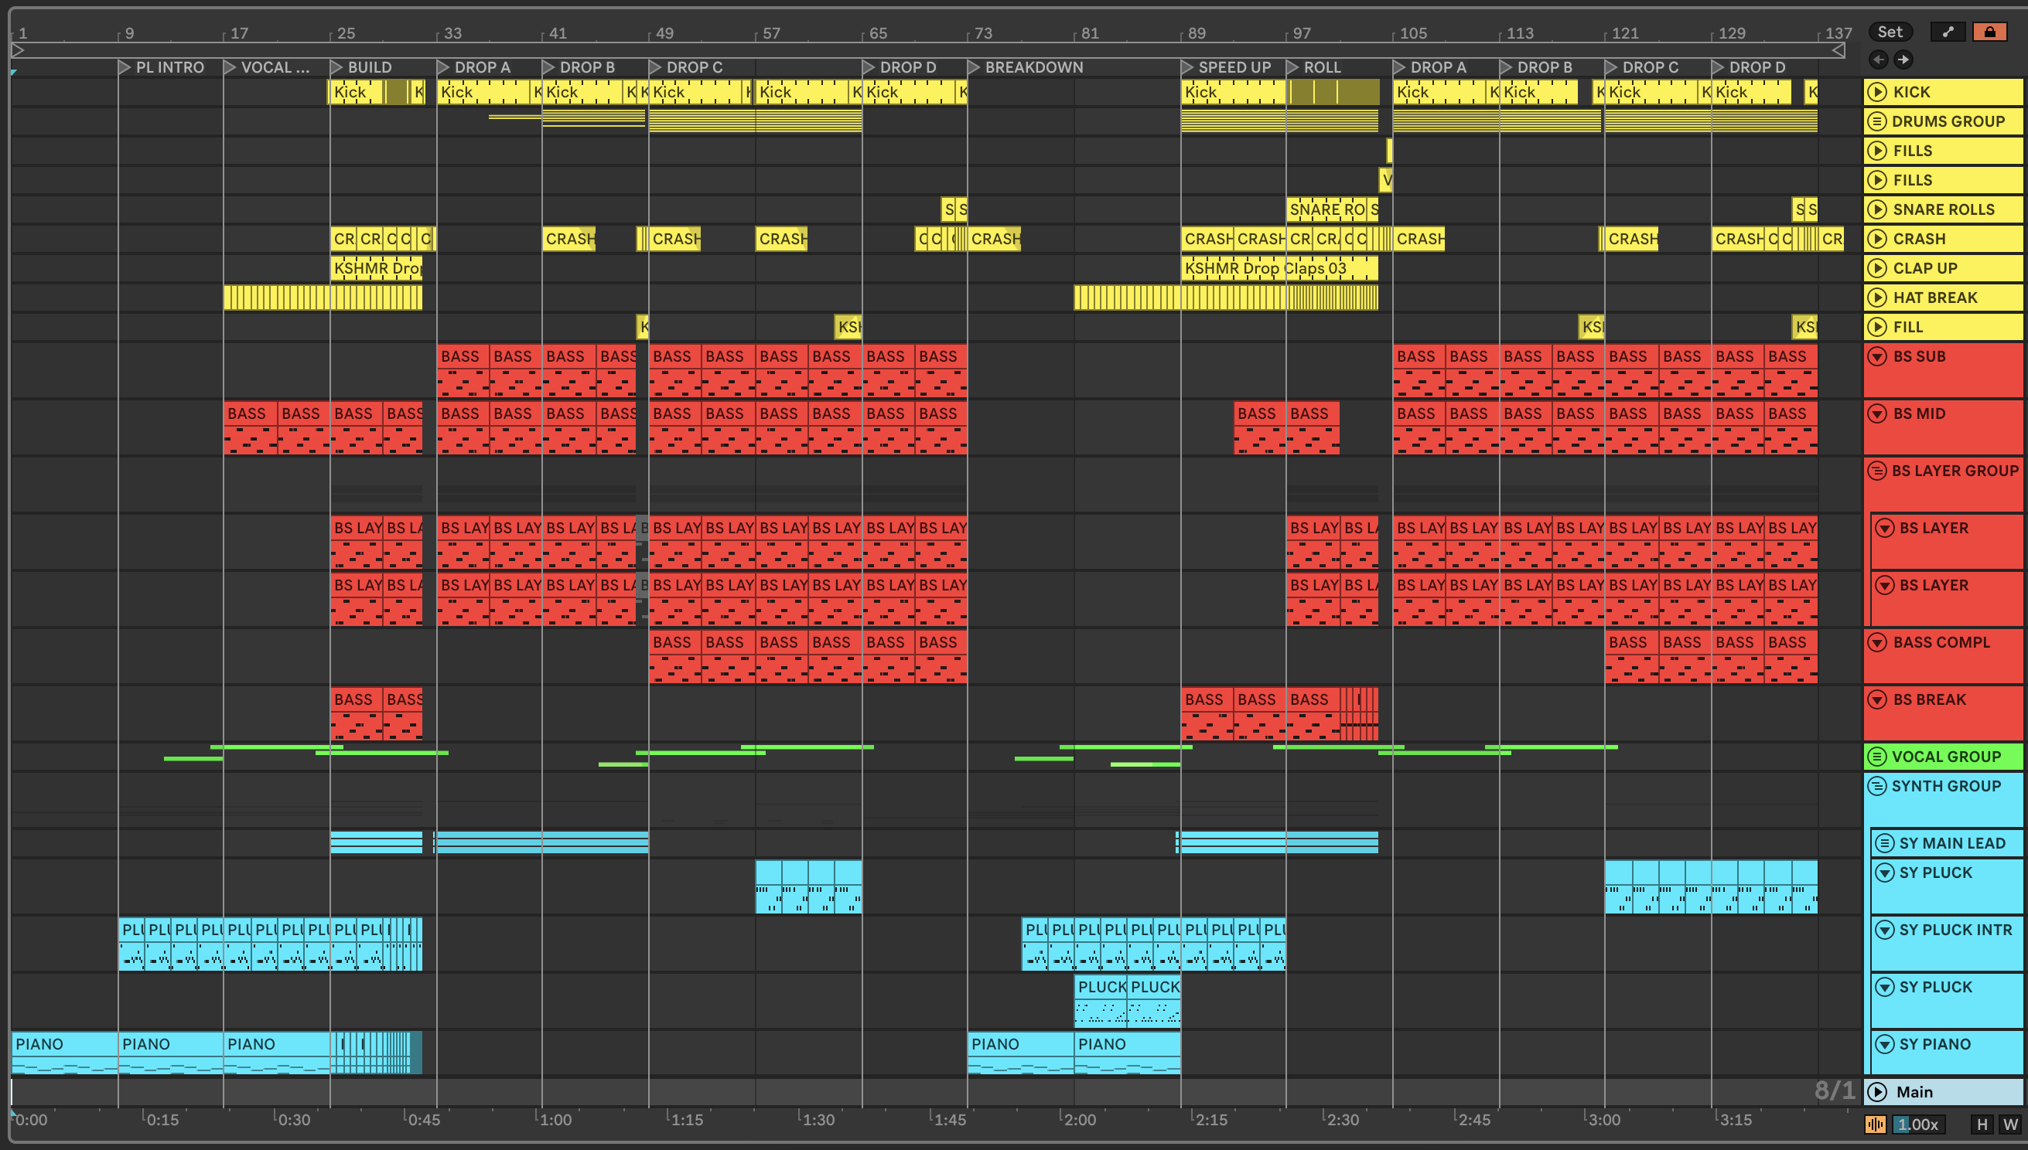This screenshot has height=1150, width=2028.
Task: Unfold the DRUMS GROUP track
Action: [x=1877, y=121]
